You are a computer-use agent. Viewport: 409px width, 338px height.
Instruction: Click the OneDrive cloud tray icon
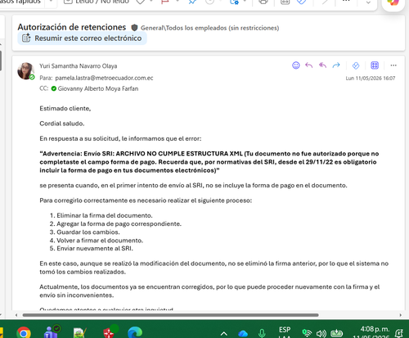coord(243,333)
